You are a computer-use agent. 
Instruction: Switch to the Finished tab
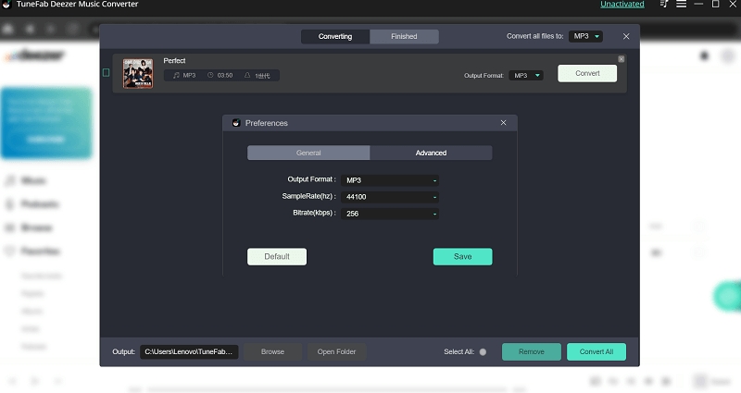pos(404,37)
